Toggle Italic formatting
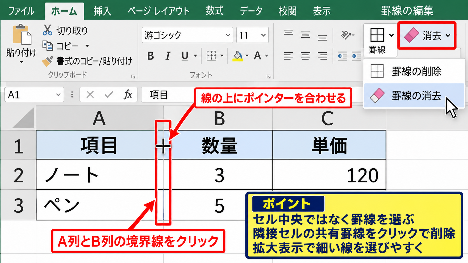468x263 pixels. (x=167, y=56)
